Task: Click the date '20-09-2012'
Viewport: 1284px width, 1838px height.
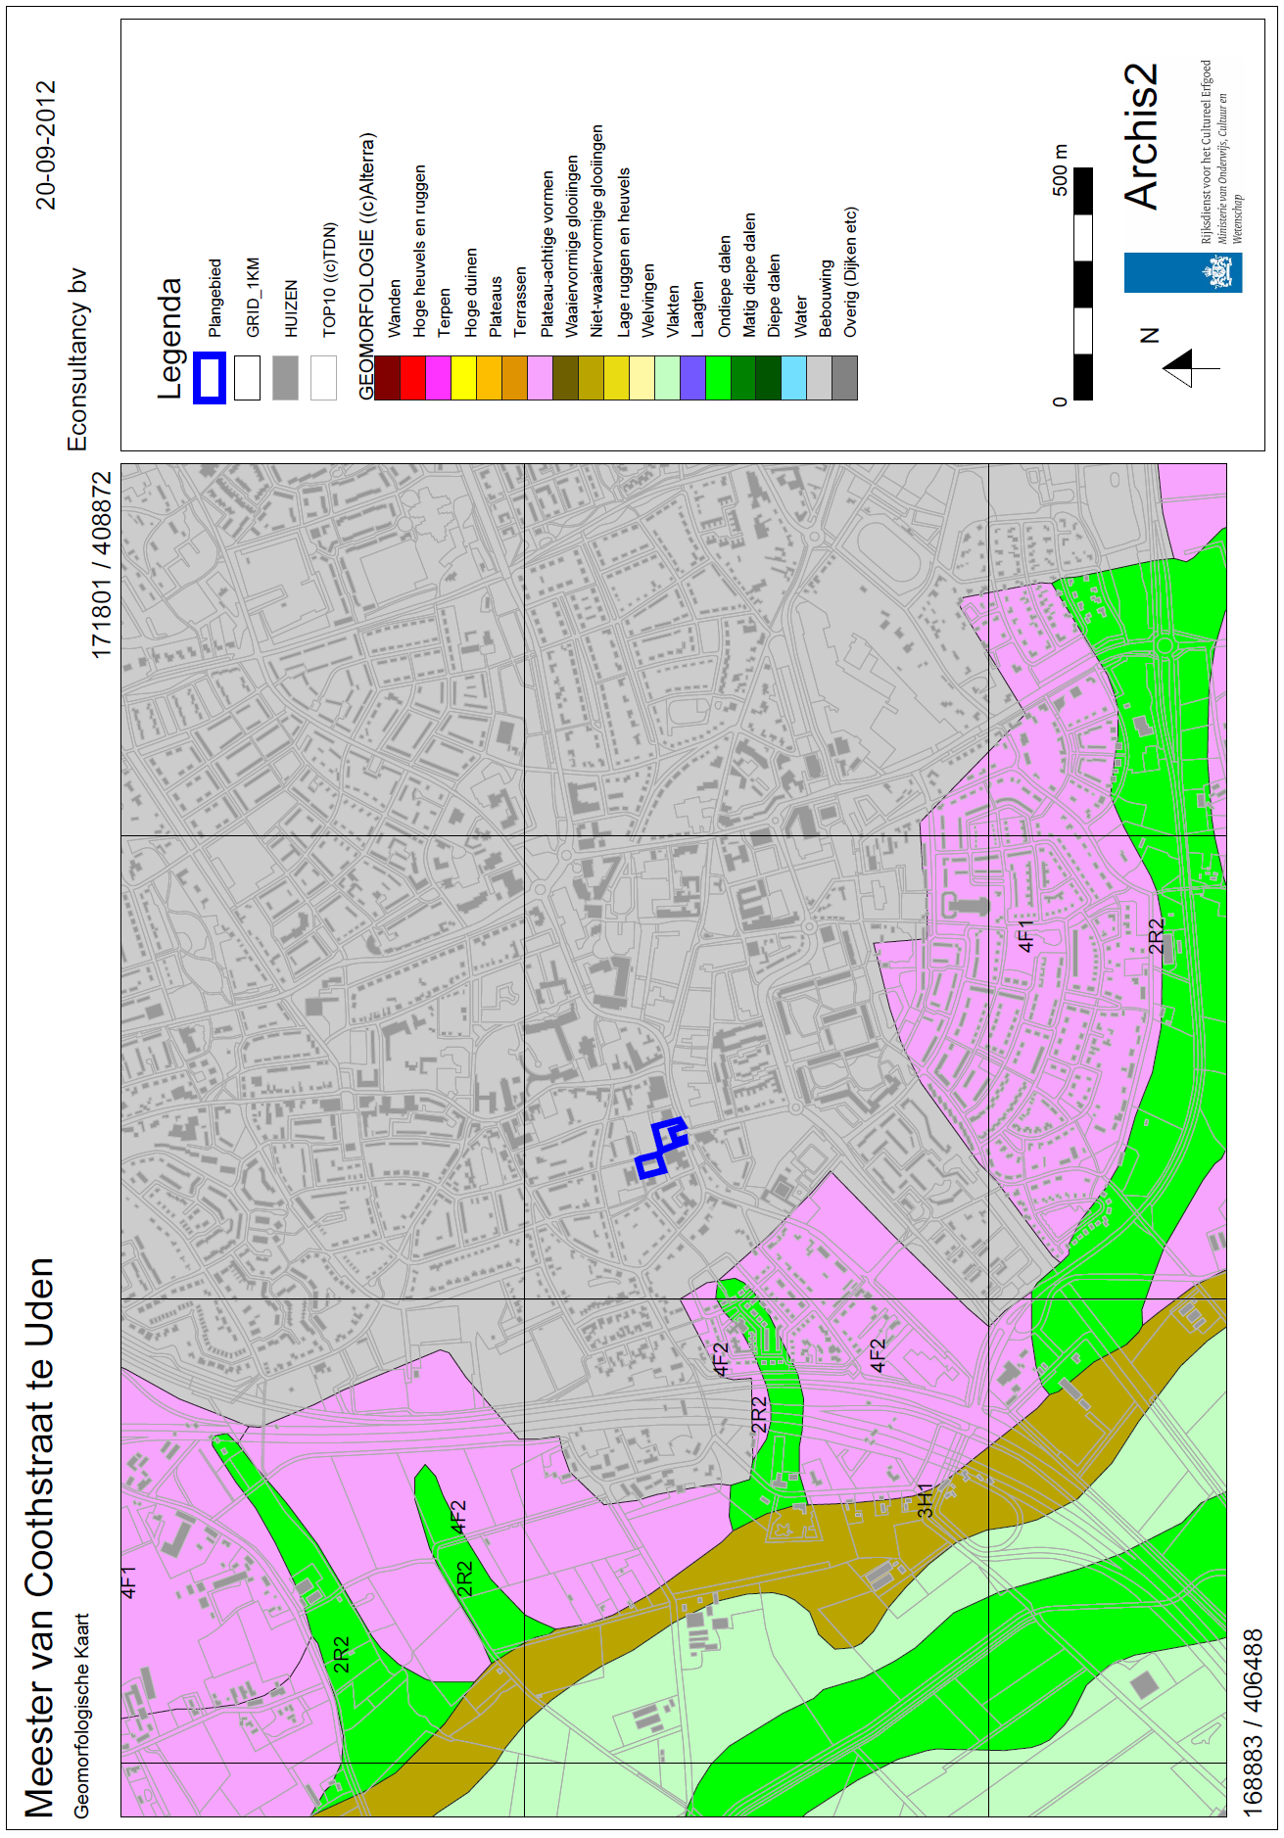Action: pyautogui.click(x=46, y=145)
